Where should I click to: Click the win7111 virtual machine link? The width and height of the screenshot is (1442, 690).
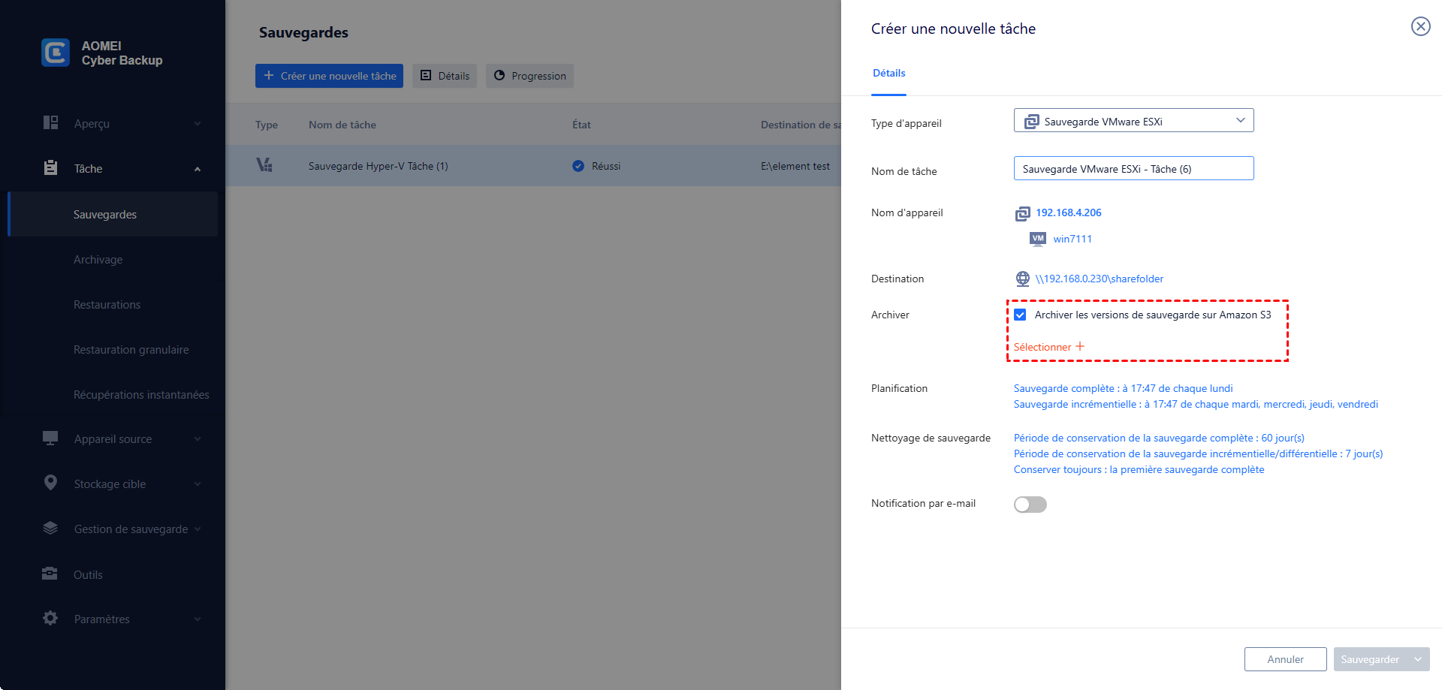pos(1072,239)
